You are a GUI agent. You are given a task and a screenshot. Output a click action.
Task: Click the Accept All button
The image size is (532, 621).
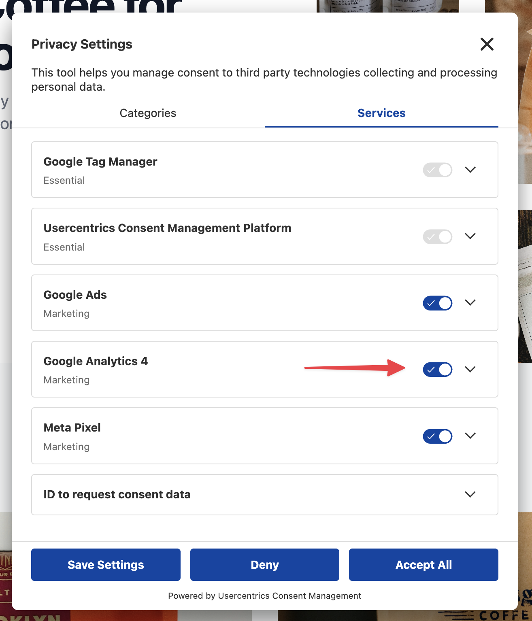pyautogui.click(x=423, y=565)
